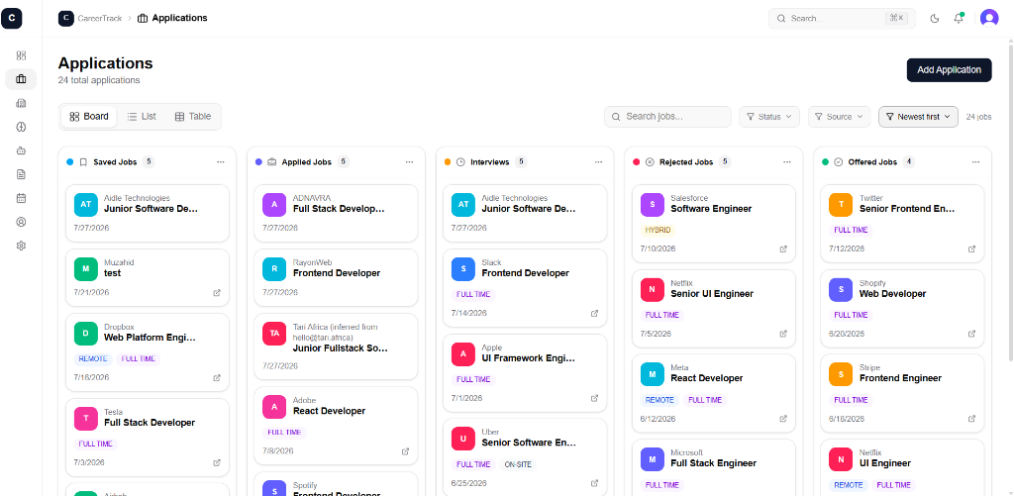Screen dimensions: 1014x496
Task: Click the ON-SITE tag on Uber card
Action: coord(518,465)
